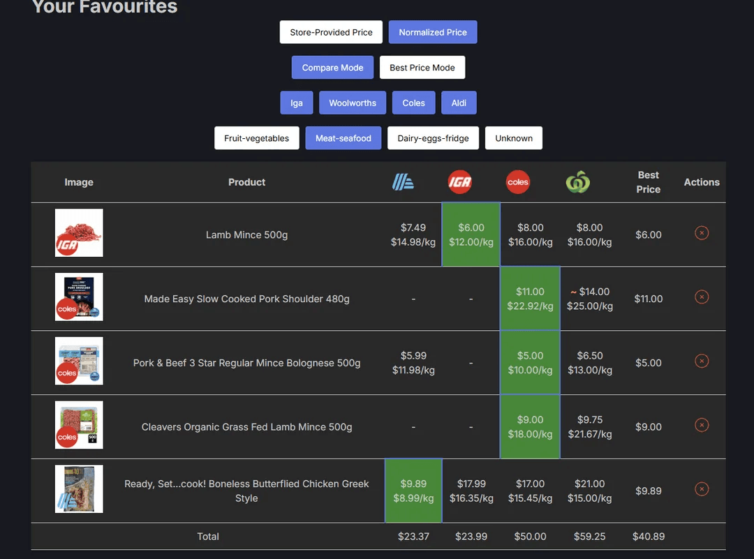This screenshot has height=559, width=754.
Task: Toggle the Aldi store filter
Action: pos(459,103)
